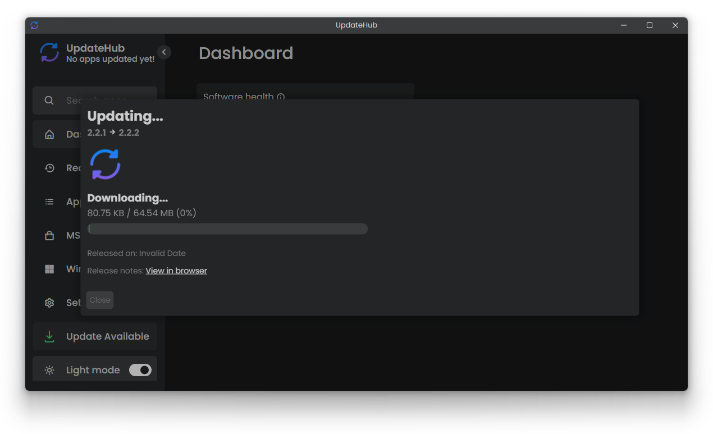The width and height of the screenshot is (713, 434).
Task: Open release notes via View in browser
Action: pyautogui.click(x=176, y=270)
